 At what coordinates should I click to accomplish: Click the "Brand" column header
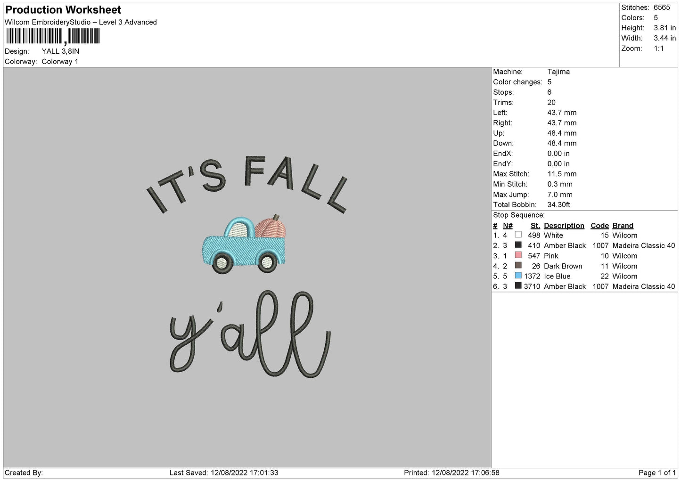point(623,226)
